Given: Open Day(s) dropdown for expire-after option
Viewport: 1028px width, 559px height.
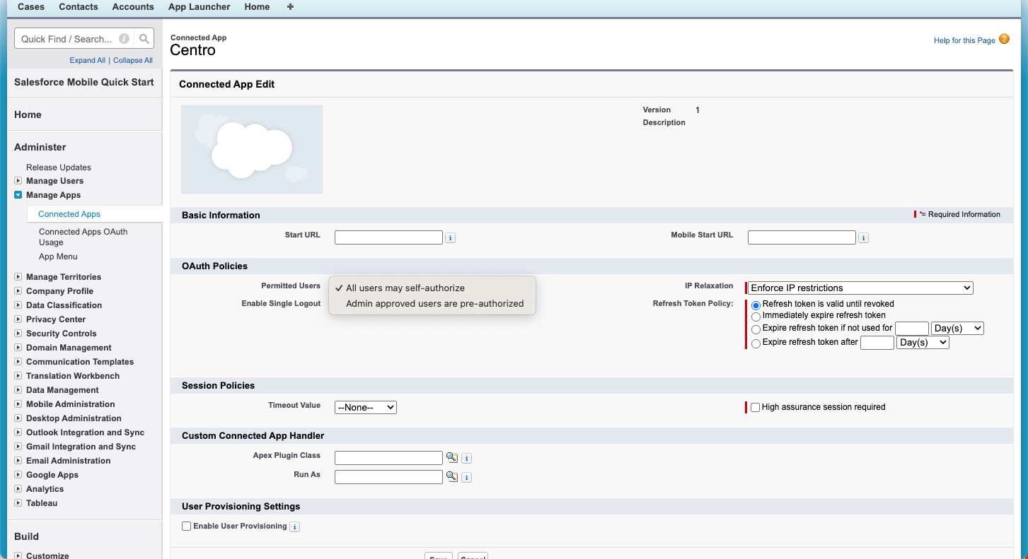Looking at the screenshot, I should click(923, 342).
